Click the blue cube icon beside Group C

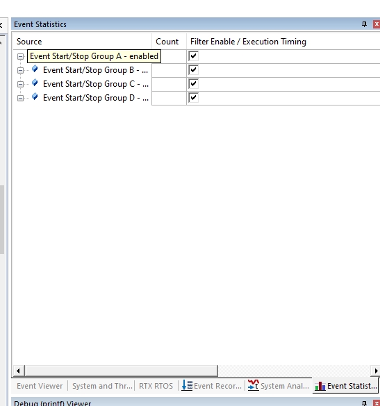click(x=35, y=83)
